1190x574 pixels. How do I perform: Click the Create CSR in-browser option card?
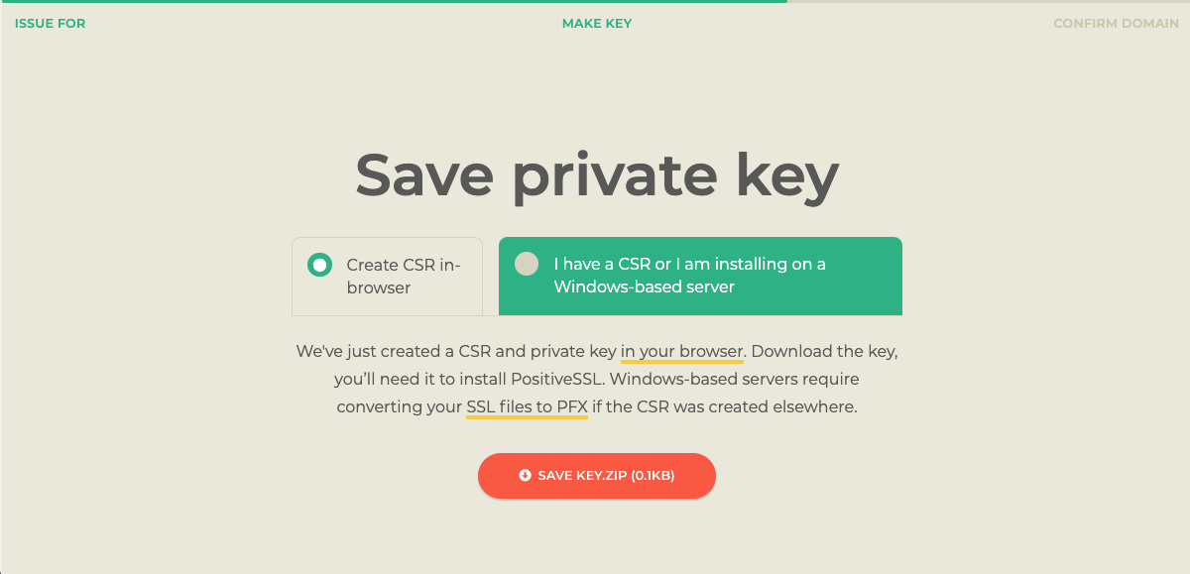pos(387,275)
